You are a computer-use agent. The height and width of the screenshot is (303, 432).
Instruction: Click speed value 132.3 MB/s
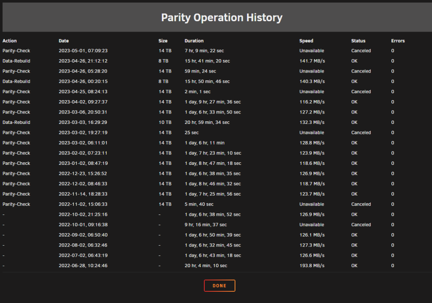click(x=312, y=122)
